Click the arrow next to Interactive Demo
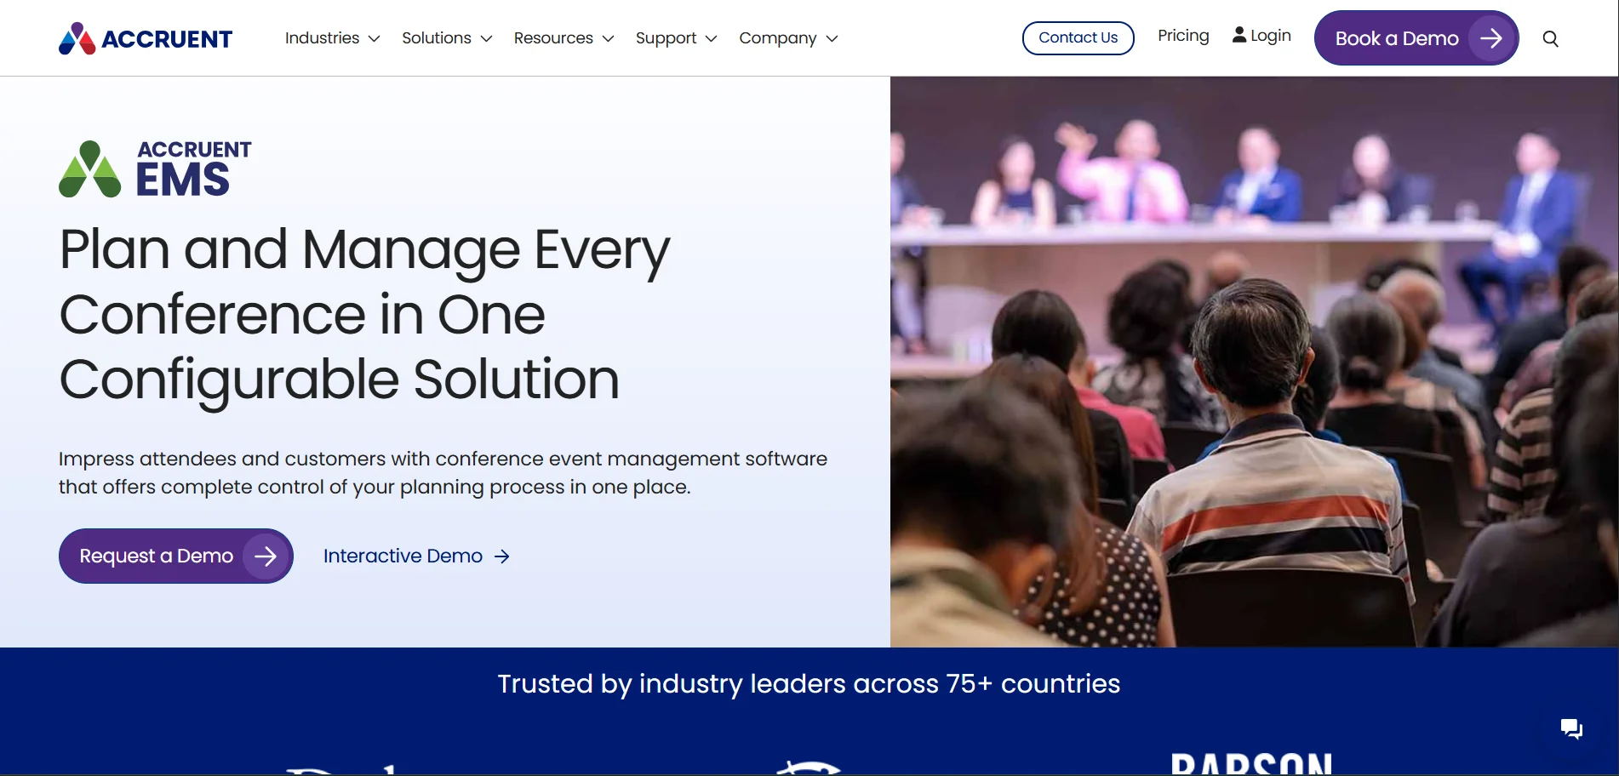This screenshot has width=1619, height=776. click(502, 556)
